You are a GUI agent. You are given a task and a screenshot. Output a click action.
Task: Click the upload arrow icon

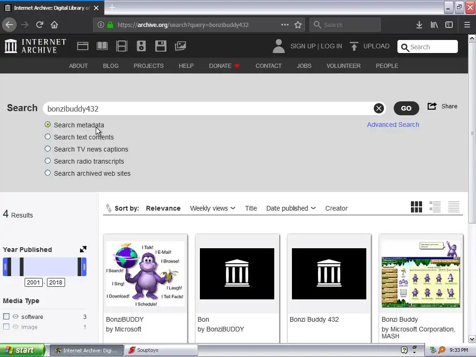click(354, 46)
